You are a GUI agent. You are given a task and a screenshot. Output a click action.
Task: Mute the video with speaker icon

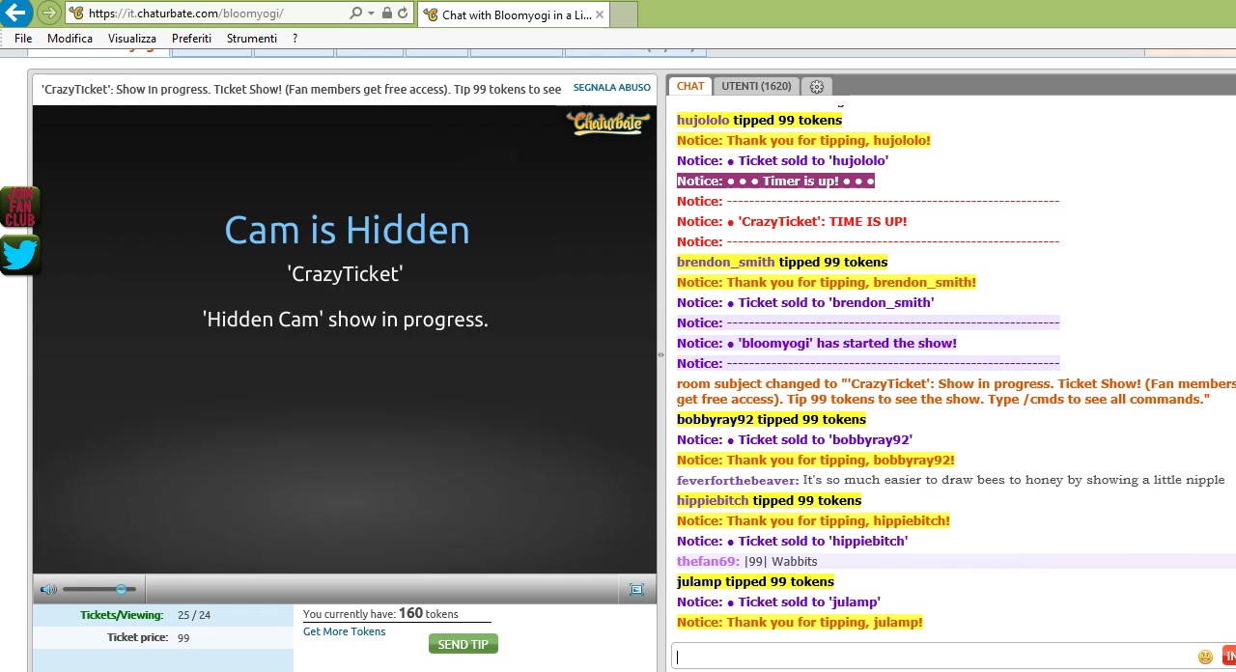coord(47,589)
